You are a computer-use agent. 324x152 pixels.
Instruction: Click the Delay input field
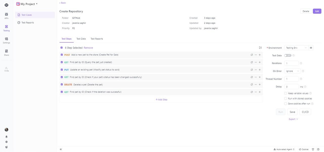point(292,87)
